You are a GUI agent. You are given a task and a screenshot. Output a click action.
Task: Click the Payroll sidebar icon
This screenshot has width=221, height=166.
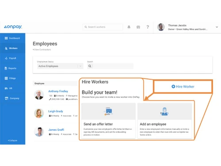point(6,58)
